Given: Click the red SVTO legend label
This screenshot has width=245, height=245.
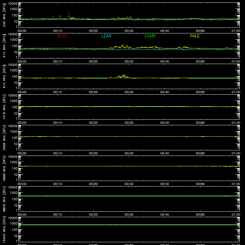Looking at the screenshot, I should [x=62, y=36].
